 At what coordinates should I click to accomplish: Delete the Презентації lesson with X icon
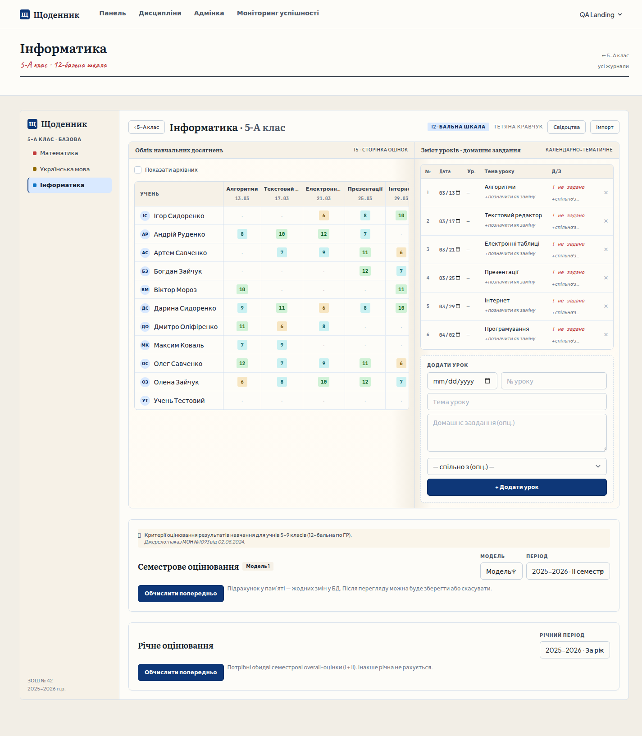[x=606, y=278]
